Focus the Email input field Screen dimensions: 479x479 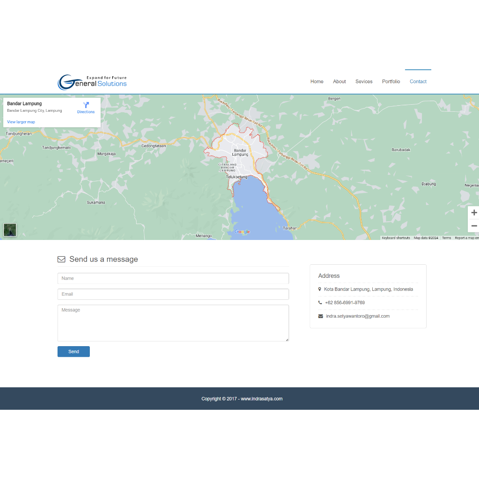point(173,294)
